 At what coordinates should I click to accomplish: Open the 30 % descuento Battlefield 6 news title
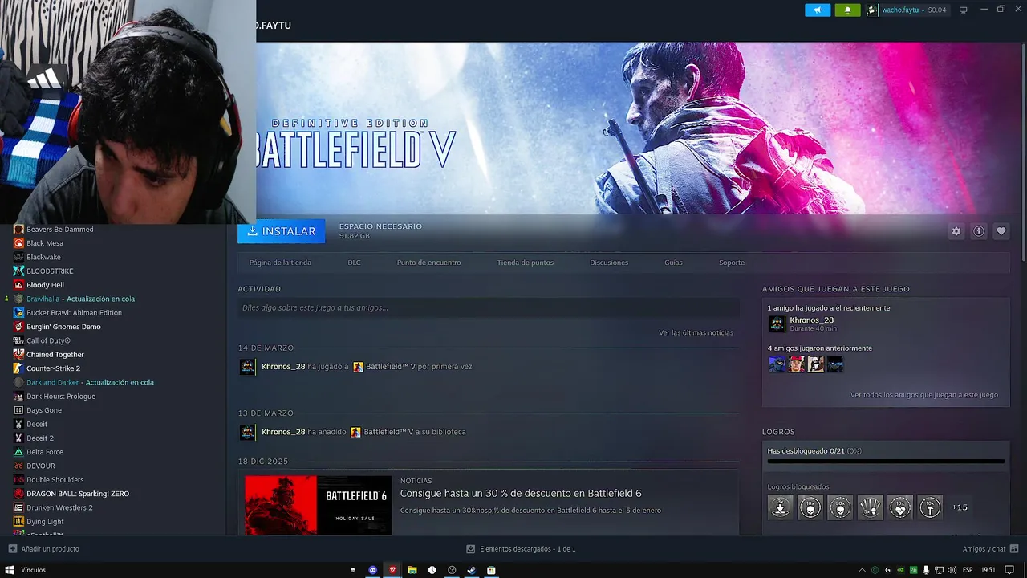(x=521, y=494)
